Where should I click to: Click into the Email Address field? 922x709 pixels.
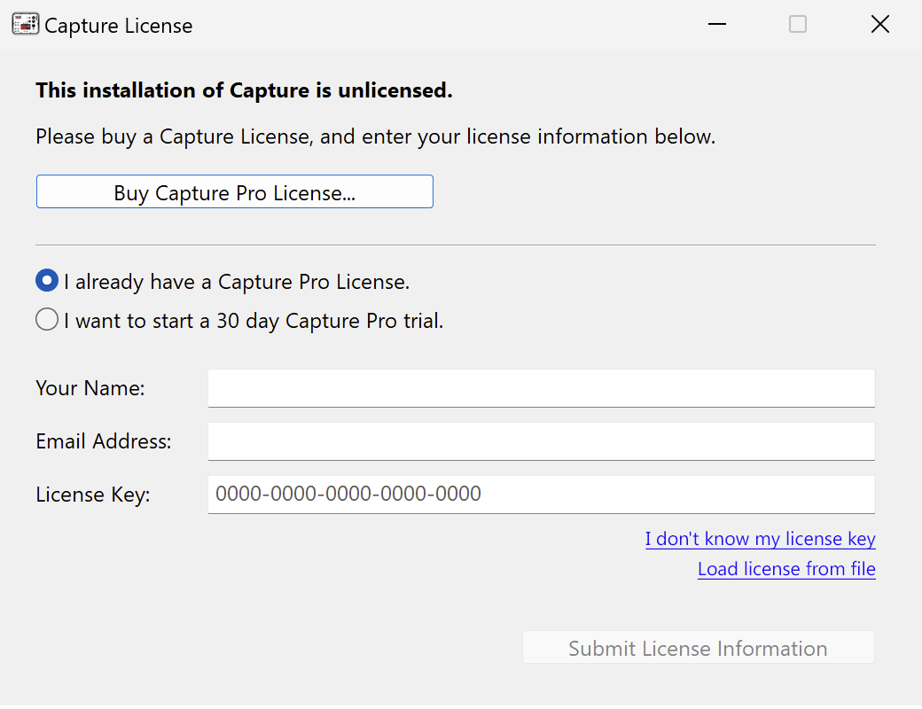pyautogui.click(x=542, y=441)
